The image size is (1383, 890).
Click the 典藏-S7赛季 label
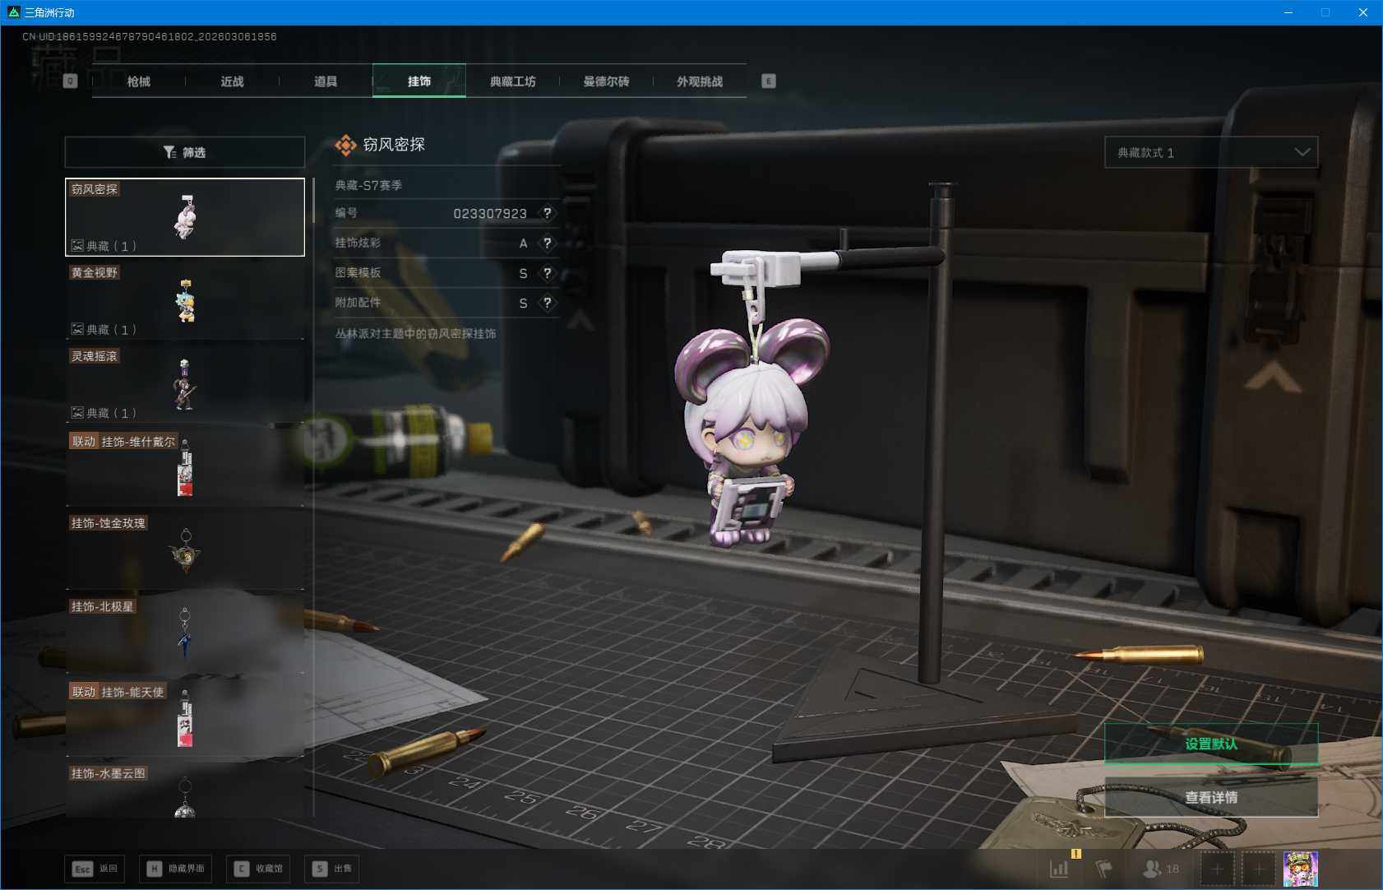click(368, 186)
